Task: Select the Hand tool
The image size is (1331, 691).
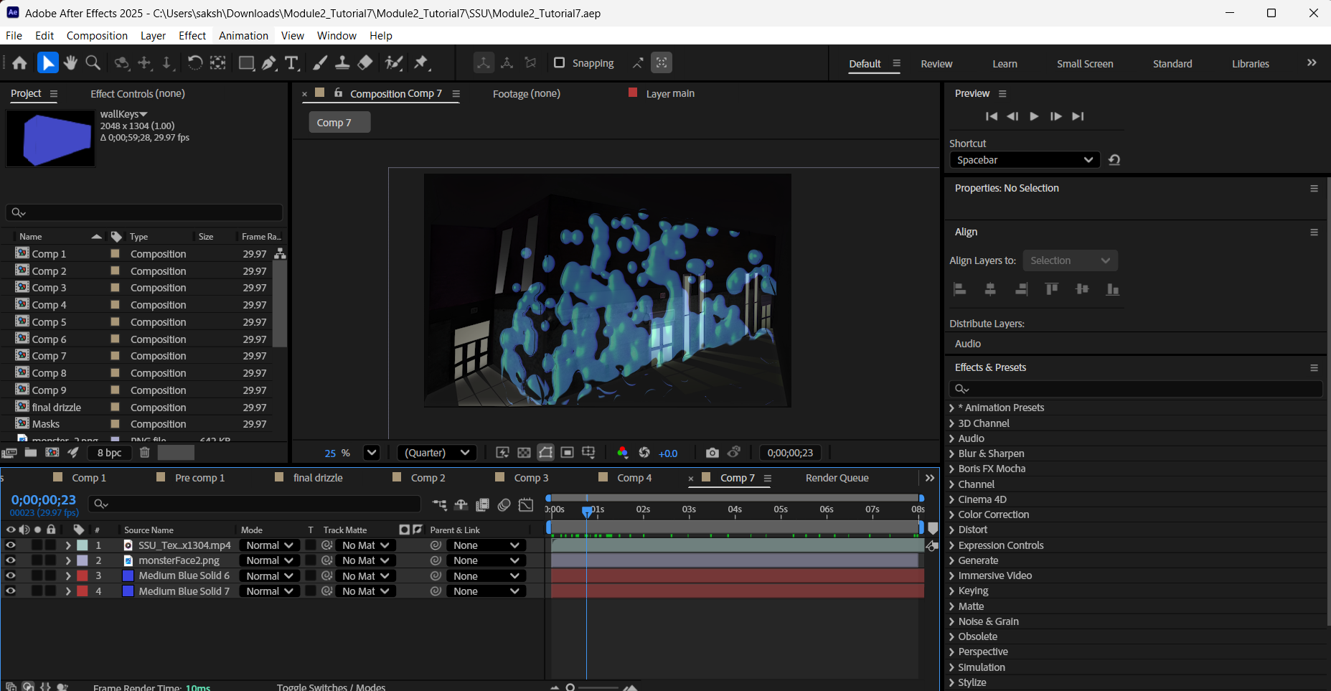Action: (70, 63)
